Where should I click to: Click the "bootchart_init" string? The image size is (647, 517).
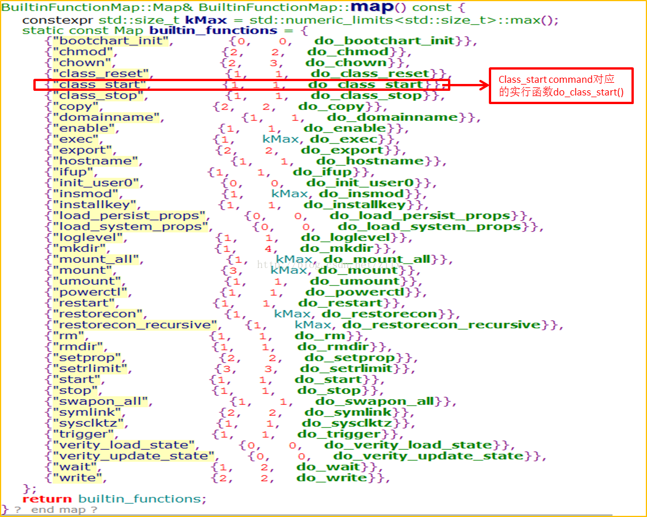[x=110, y=41]
